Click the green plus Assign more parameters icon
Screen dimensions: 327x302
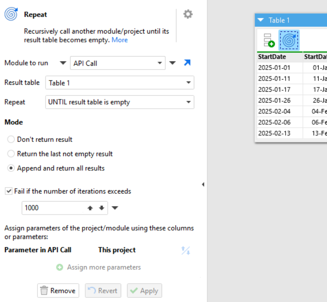(59, 267)
